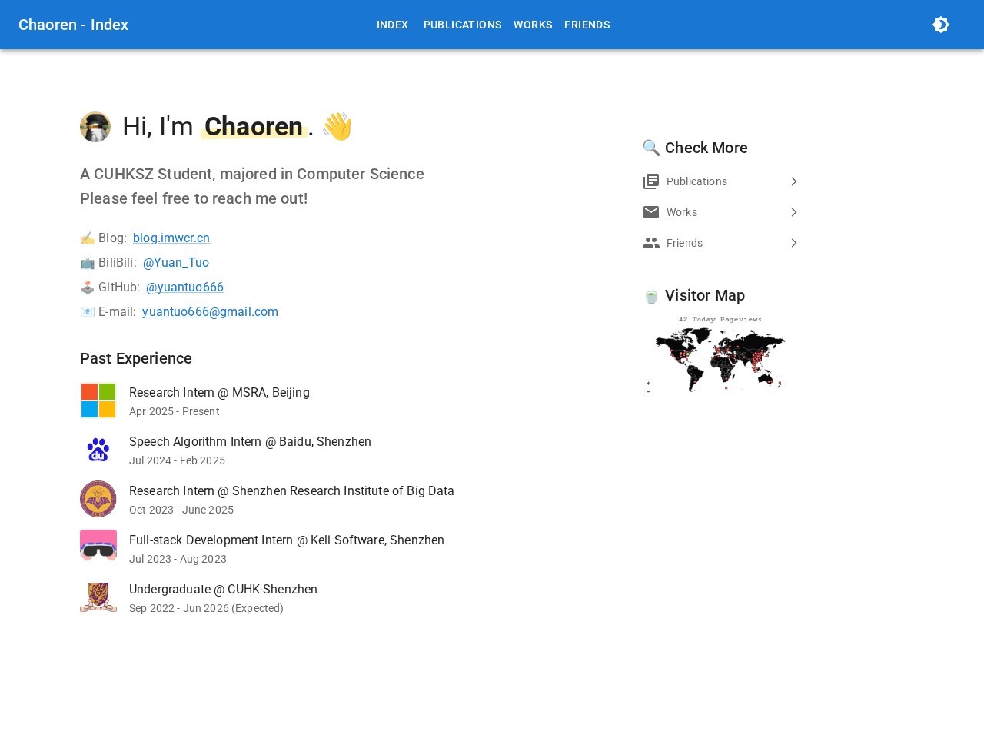Image resolution: width=984 pixels, height=738 pixels.
Task: Open the @Yuan_Tuo BiliBili link
Action: 176,263
